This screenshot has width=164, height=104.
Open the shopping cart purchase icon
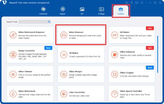click(x=126, y=3)
